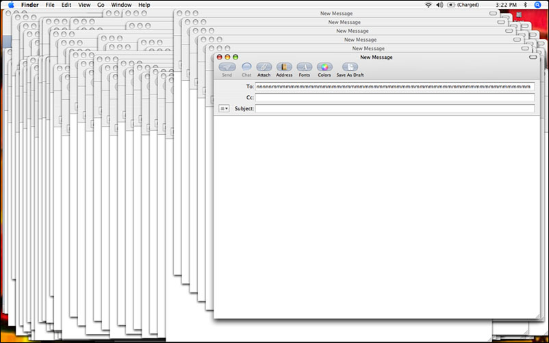This screenshot has height=343, width=549.
Task: Click the Wi-Fi status icon
Action: tap(428, 5)
